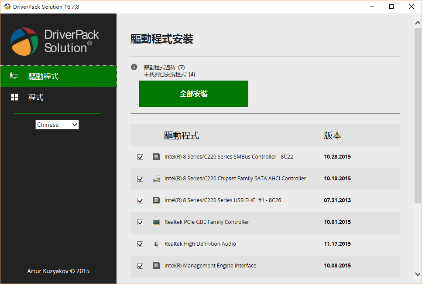
Task: Open the Chinese language dropdown
Action: 57,125
